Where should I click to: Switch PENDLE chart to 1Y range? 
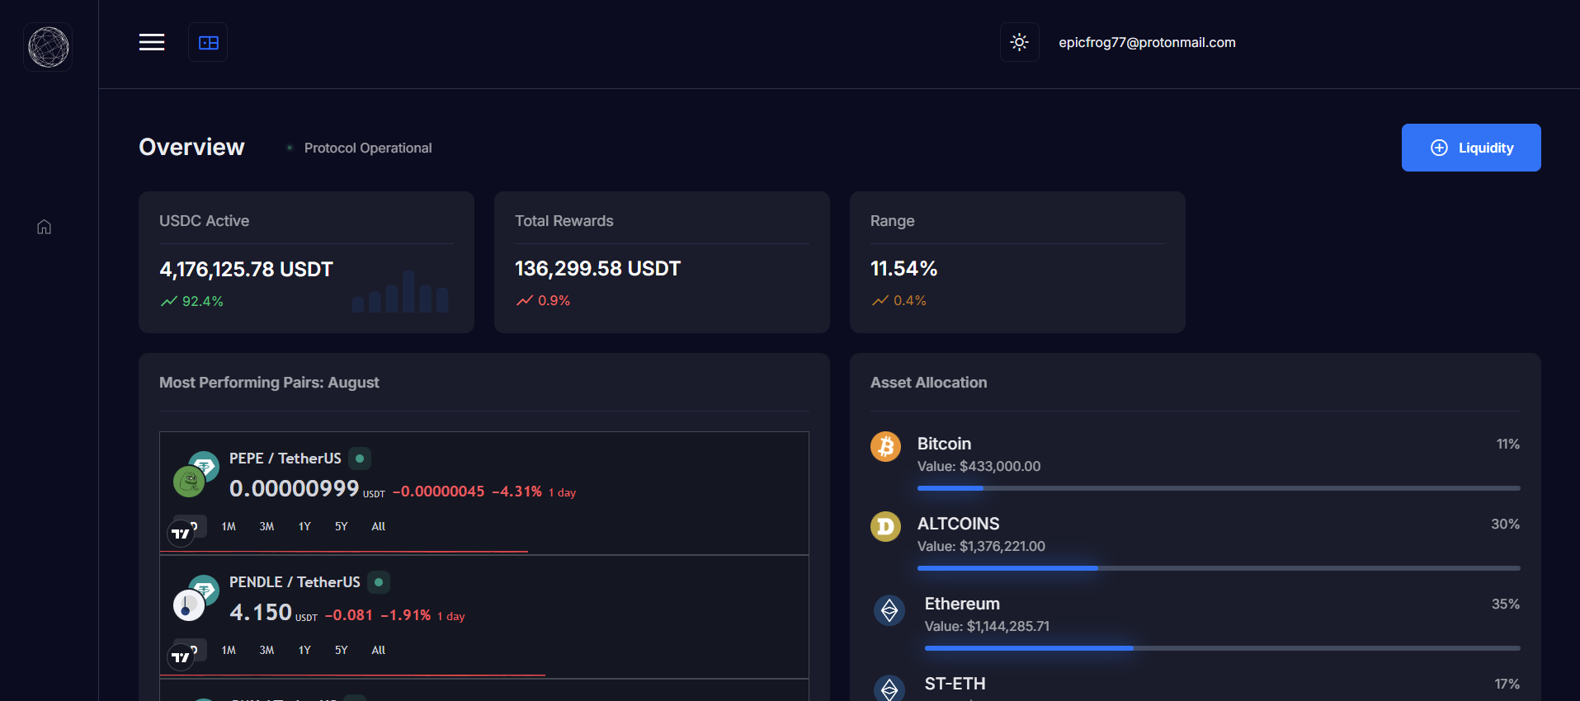(x=304, y=650)
